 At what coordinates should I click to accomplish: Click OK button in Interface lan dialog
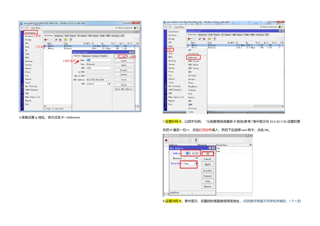pyautogui.click(x=124, y=57)
